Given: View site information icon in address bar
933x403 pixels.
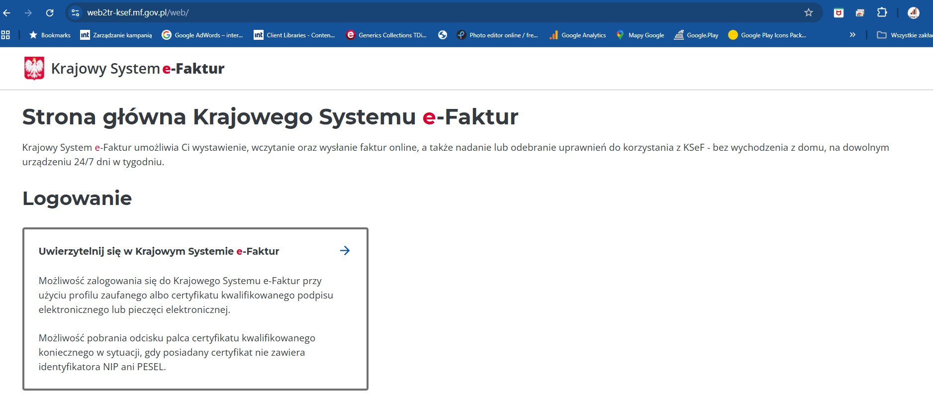Looking at the screenshot, I should tap(76, 13).
